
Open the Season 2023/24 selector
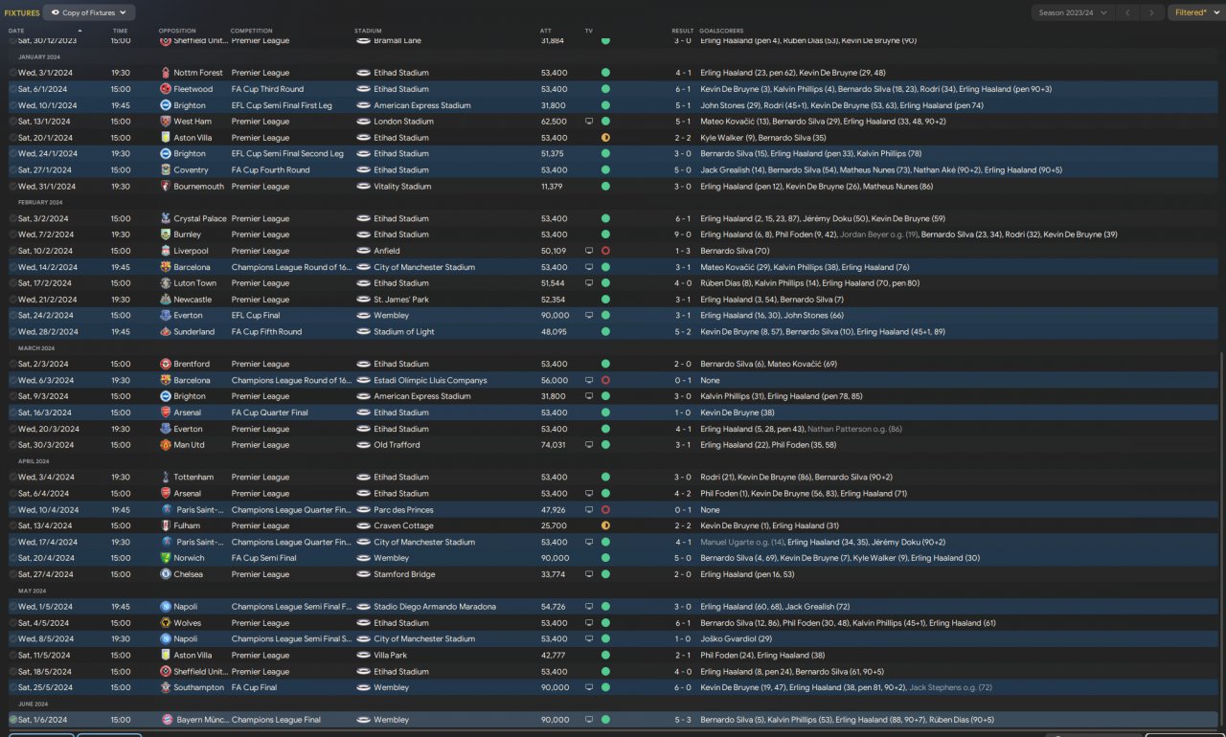tap(1074, 12)
